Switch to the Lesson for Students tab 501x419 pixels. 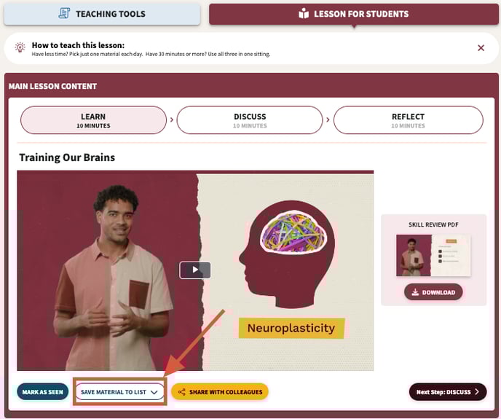pyautogui.click(x=354, y=14)
